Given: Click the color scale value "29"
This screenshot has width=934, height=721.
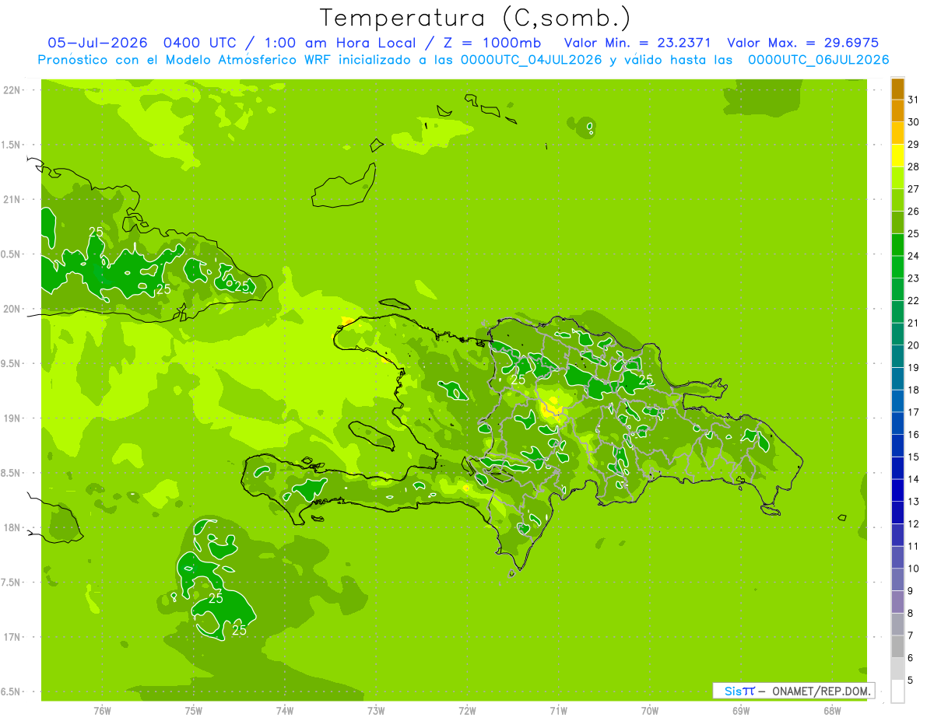Looking at the screenshot, I should [914, 144].
